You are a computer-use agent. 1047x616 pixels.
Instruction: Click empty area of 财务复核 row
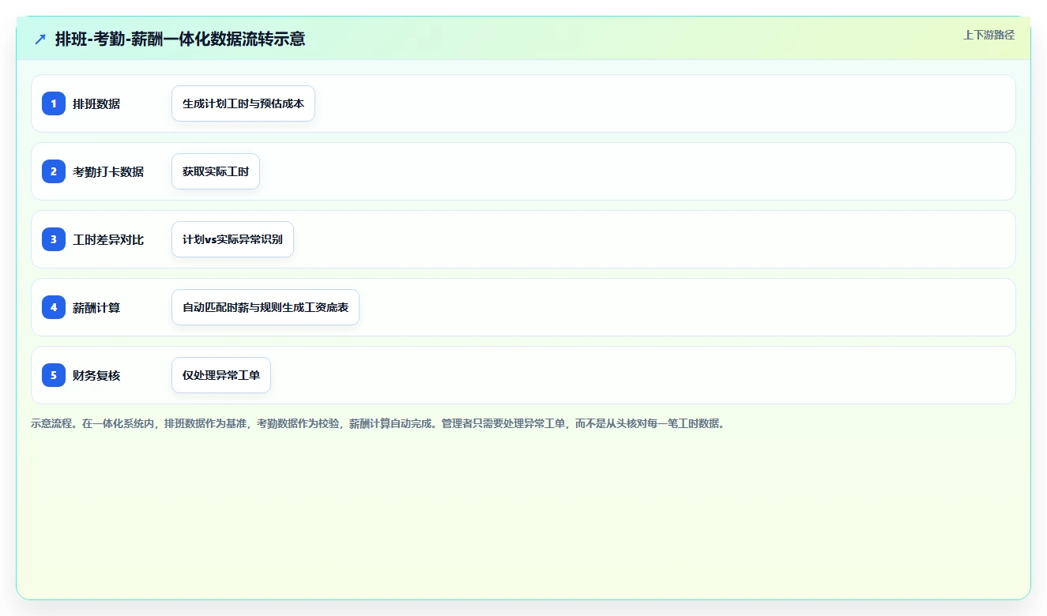pyautogui.click(x=640, y=375)
